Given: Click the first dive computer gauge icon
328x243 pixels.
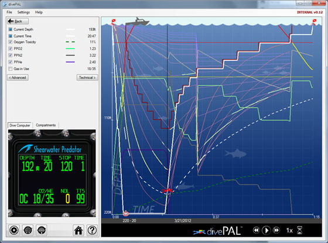Looking at the screenshot, I should pos(28,230).
